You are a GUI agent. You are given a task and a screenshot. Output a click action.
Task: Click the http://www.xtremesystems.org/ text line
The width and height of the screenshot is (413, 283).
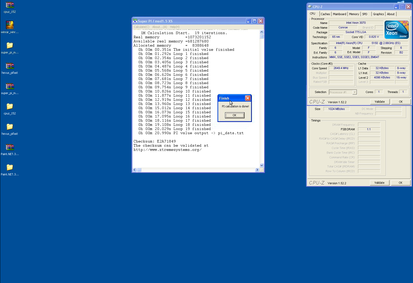(x=167, y=150)
